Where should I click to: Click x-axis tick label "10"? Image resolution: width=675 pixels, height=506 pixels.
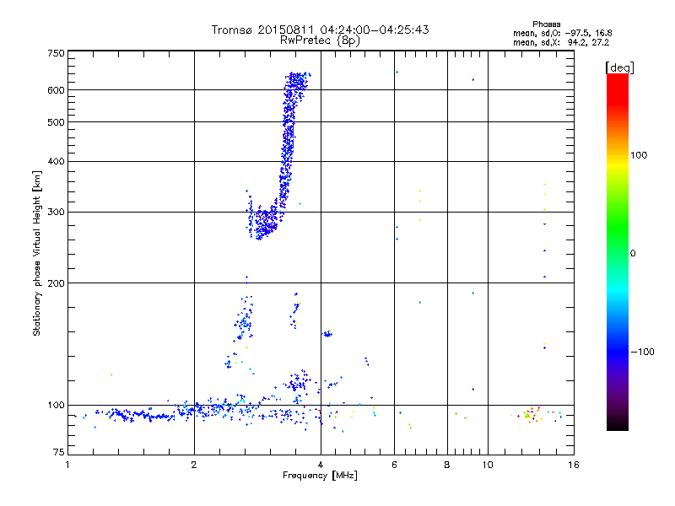pyautogui.click(x=488, y=465)
